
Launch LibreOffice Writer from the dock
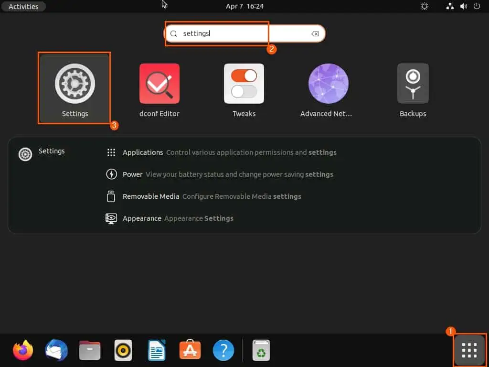156,350
